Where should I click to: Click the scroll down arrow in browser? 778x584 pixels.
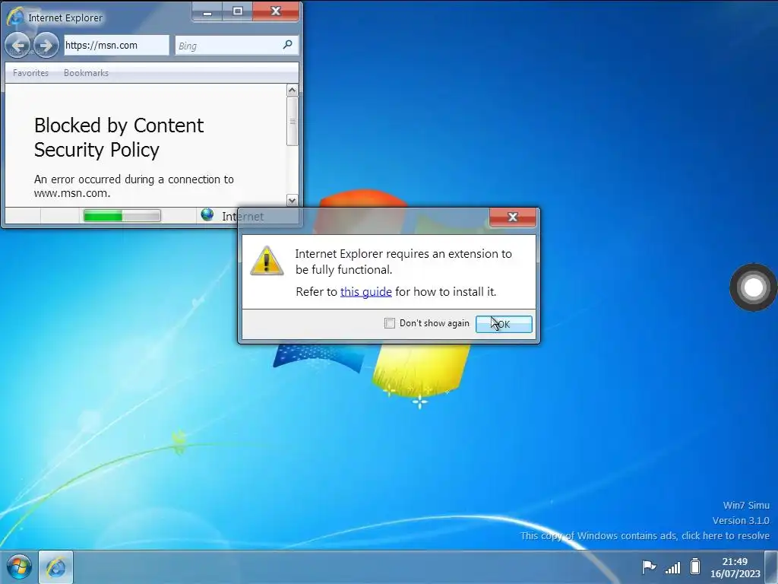[293, 200]
